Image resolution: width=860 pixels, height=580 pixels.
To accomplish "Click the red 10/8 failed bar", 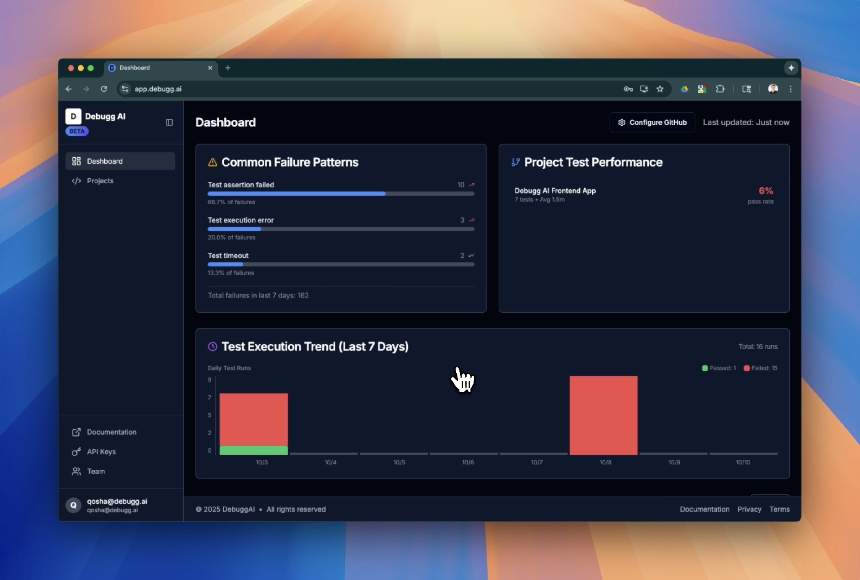I will pos(603,415).
